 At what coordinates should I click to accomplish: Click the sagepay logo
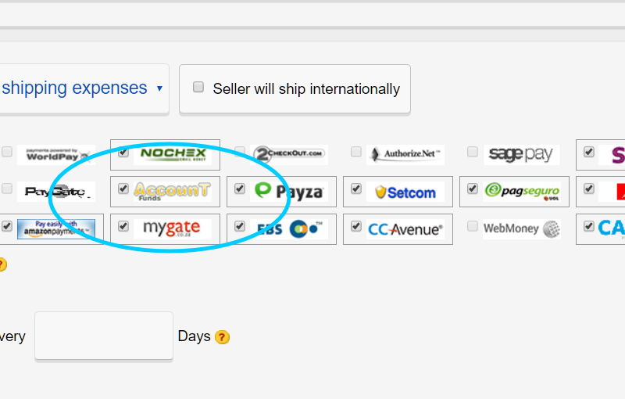(x=522, y=155)
